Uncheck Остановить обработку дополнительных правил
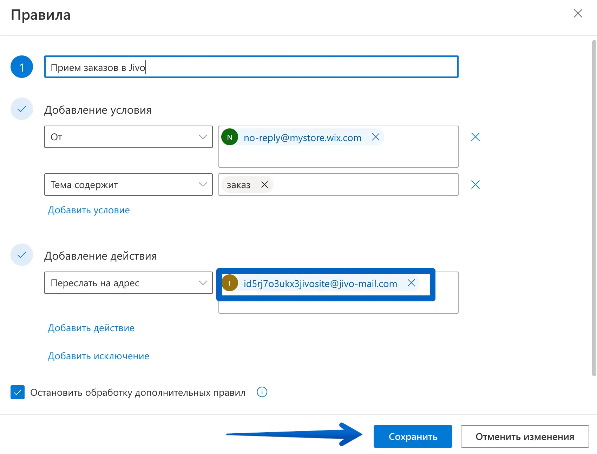This screenshot has height=454, width=597. click(x=18, y=392)
